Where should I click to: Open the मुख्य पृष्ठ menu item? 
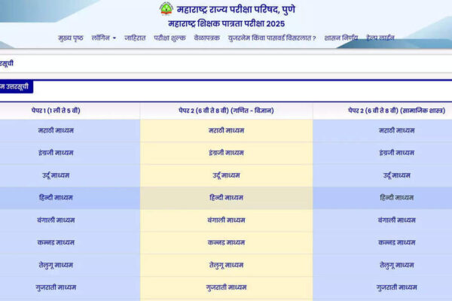(71, 38)
